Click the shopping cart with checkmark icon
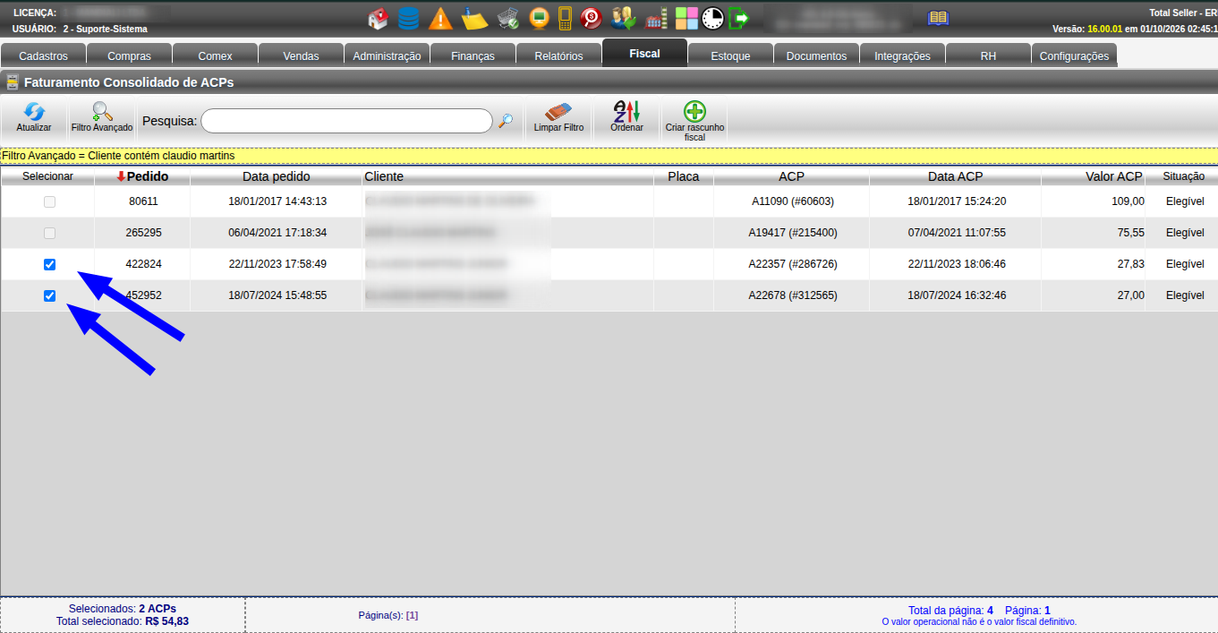 pyautogui.click(x=508, y=19)
